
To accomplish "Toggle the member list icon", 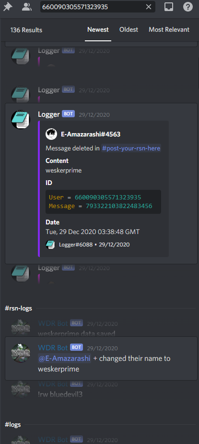I will pyautogui.click(x=26, y=7).
